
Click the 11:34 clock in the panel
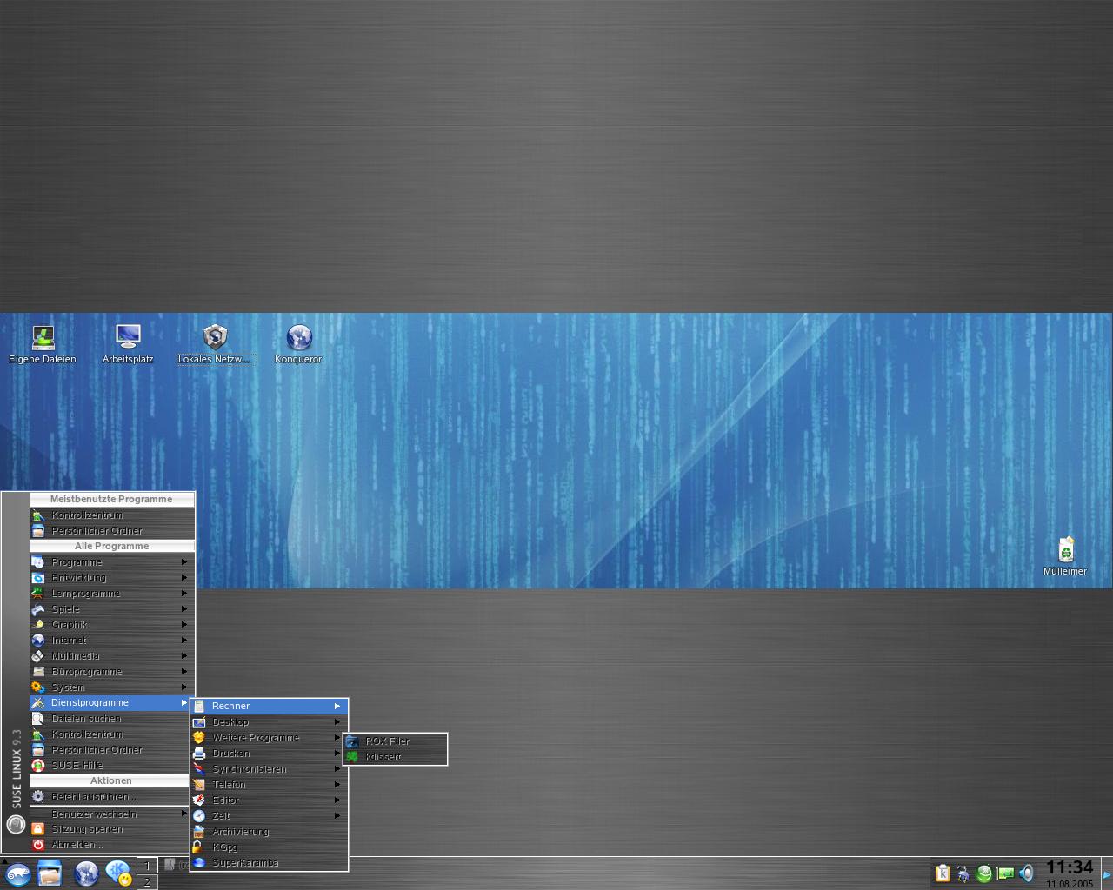(x=1070, y=868)
